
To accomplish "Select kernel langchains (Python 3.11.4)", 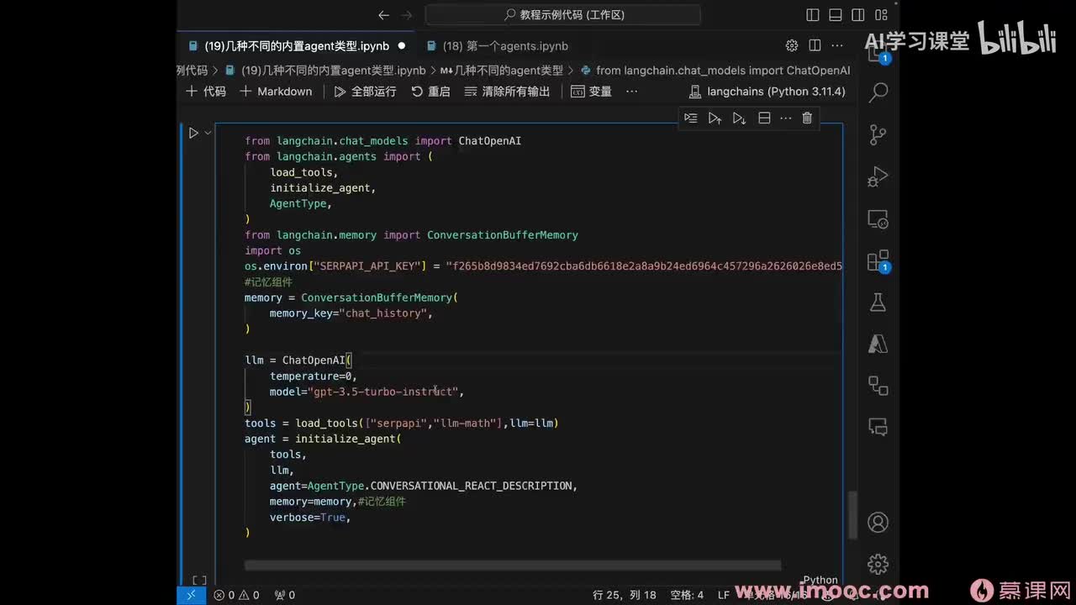I will (767, 92).
